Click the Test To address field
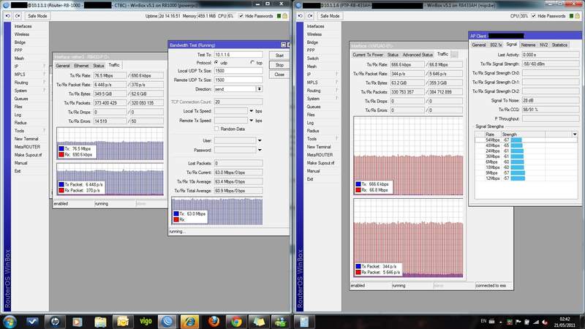Image resolution: width=585 pixels, height=329 pixels. coord(238,54)
